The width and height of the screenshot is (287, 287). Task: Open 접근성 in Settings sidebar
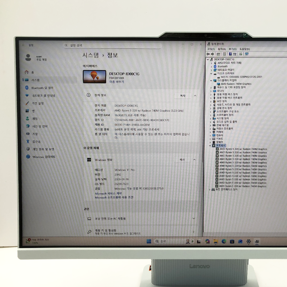click(34, 142)
